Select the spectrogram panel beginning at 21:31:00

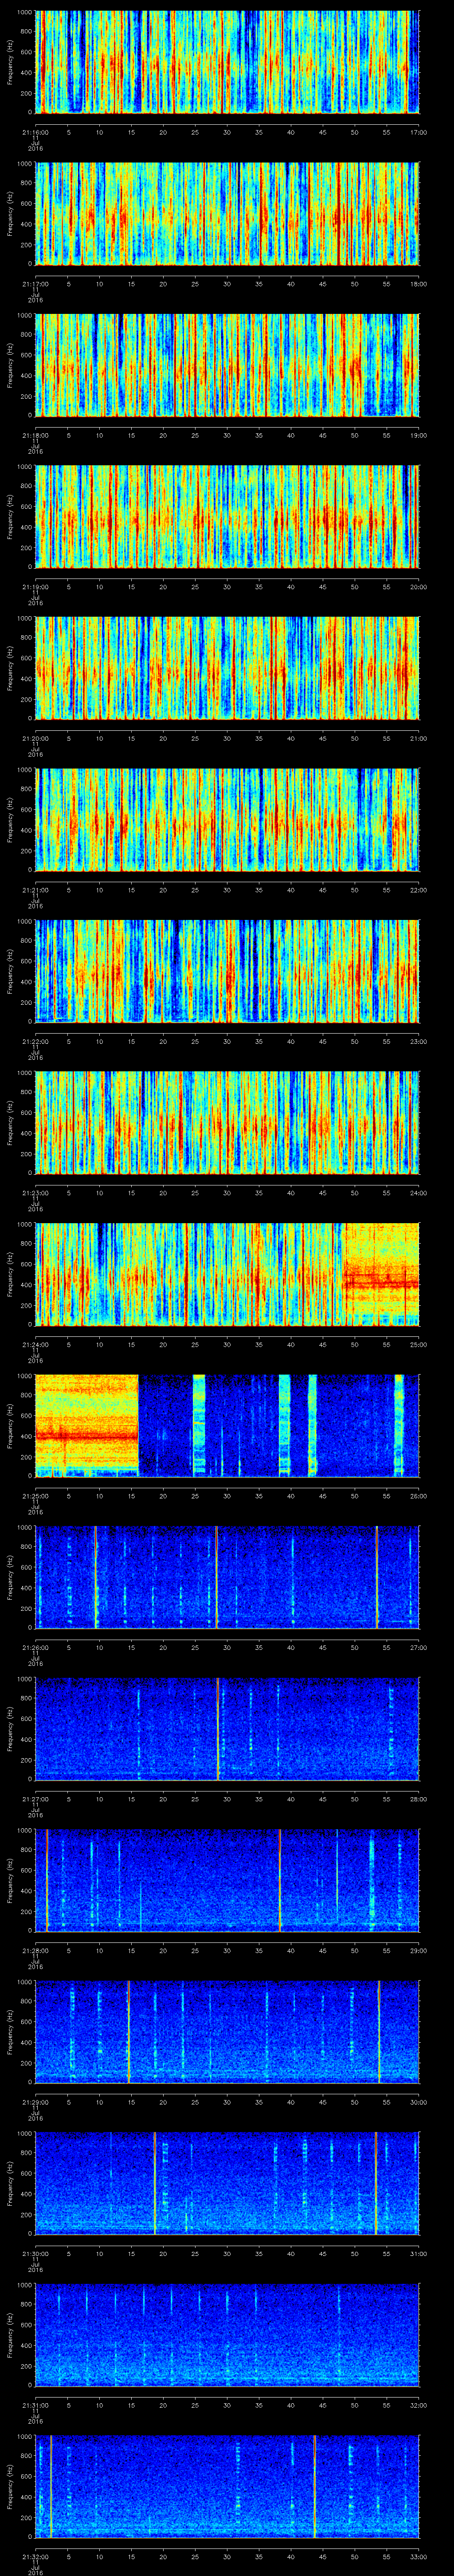(227, 2335)
